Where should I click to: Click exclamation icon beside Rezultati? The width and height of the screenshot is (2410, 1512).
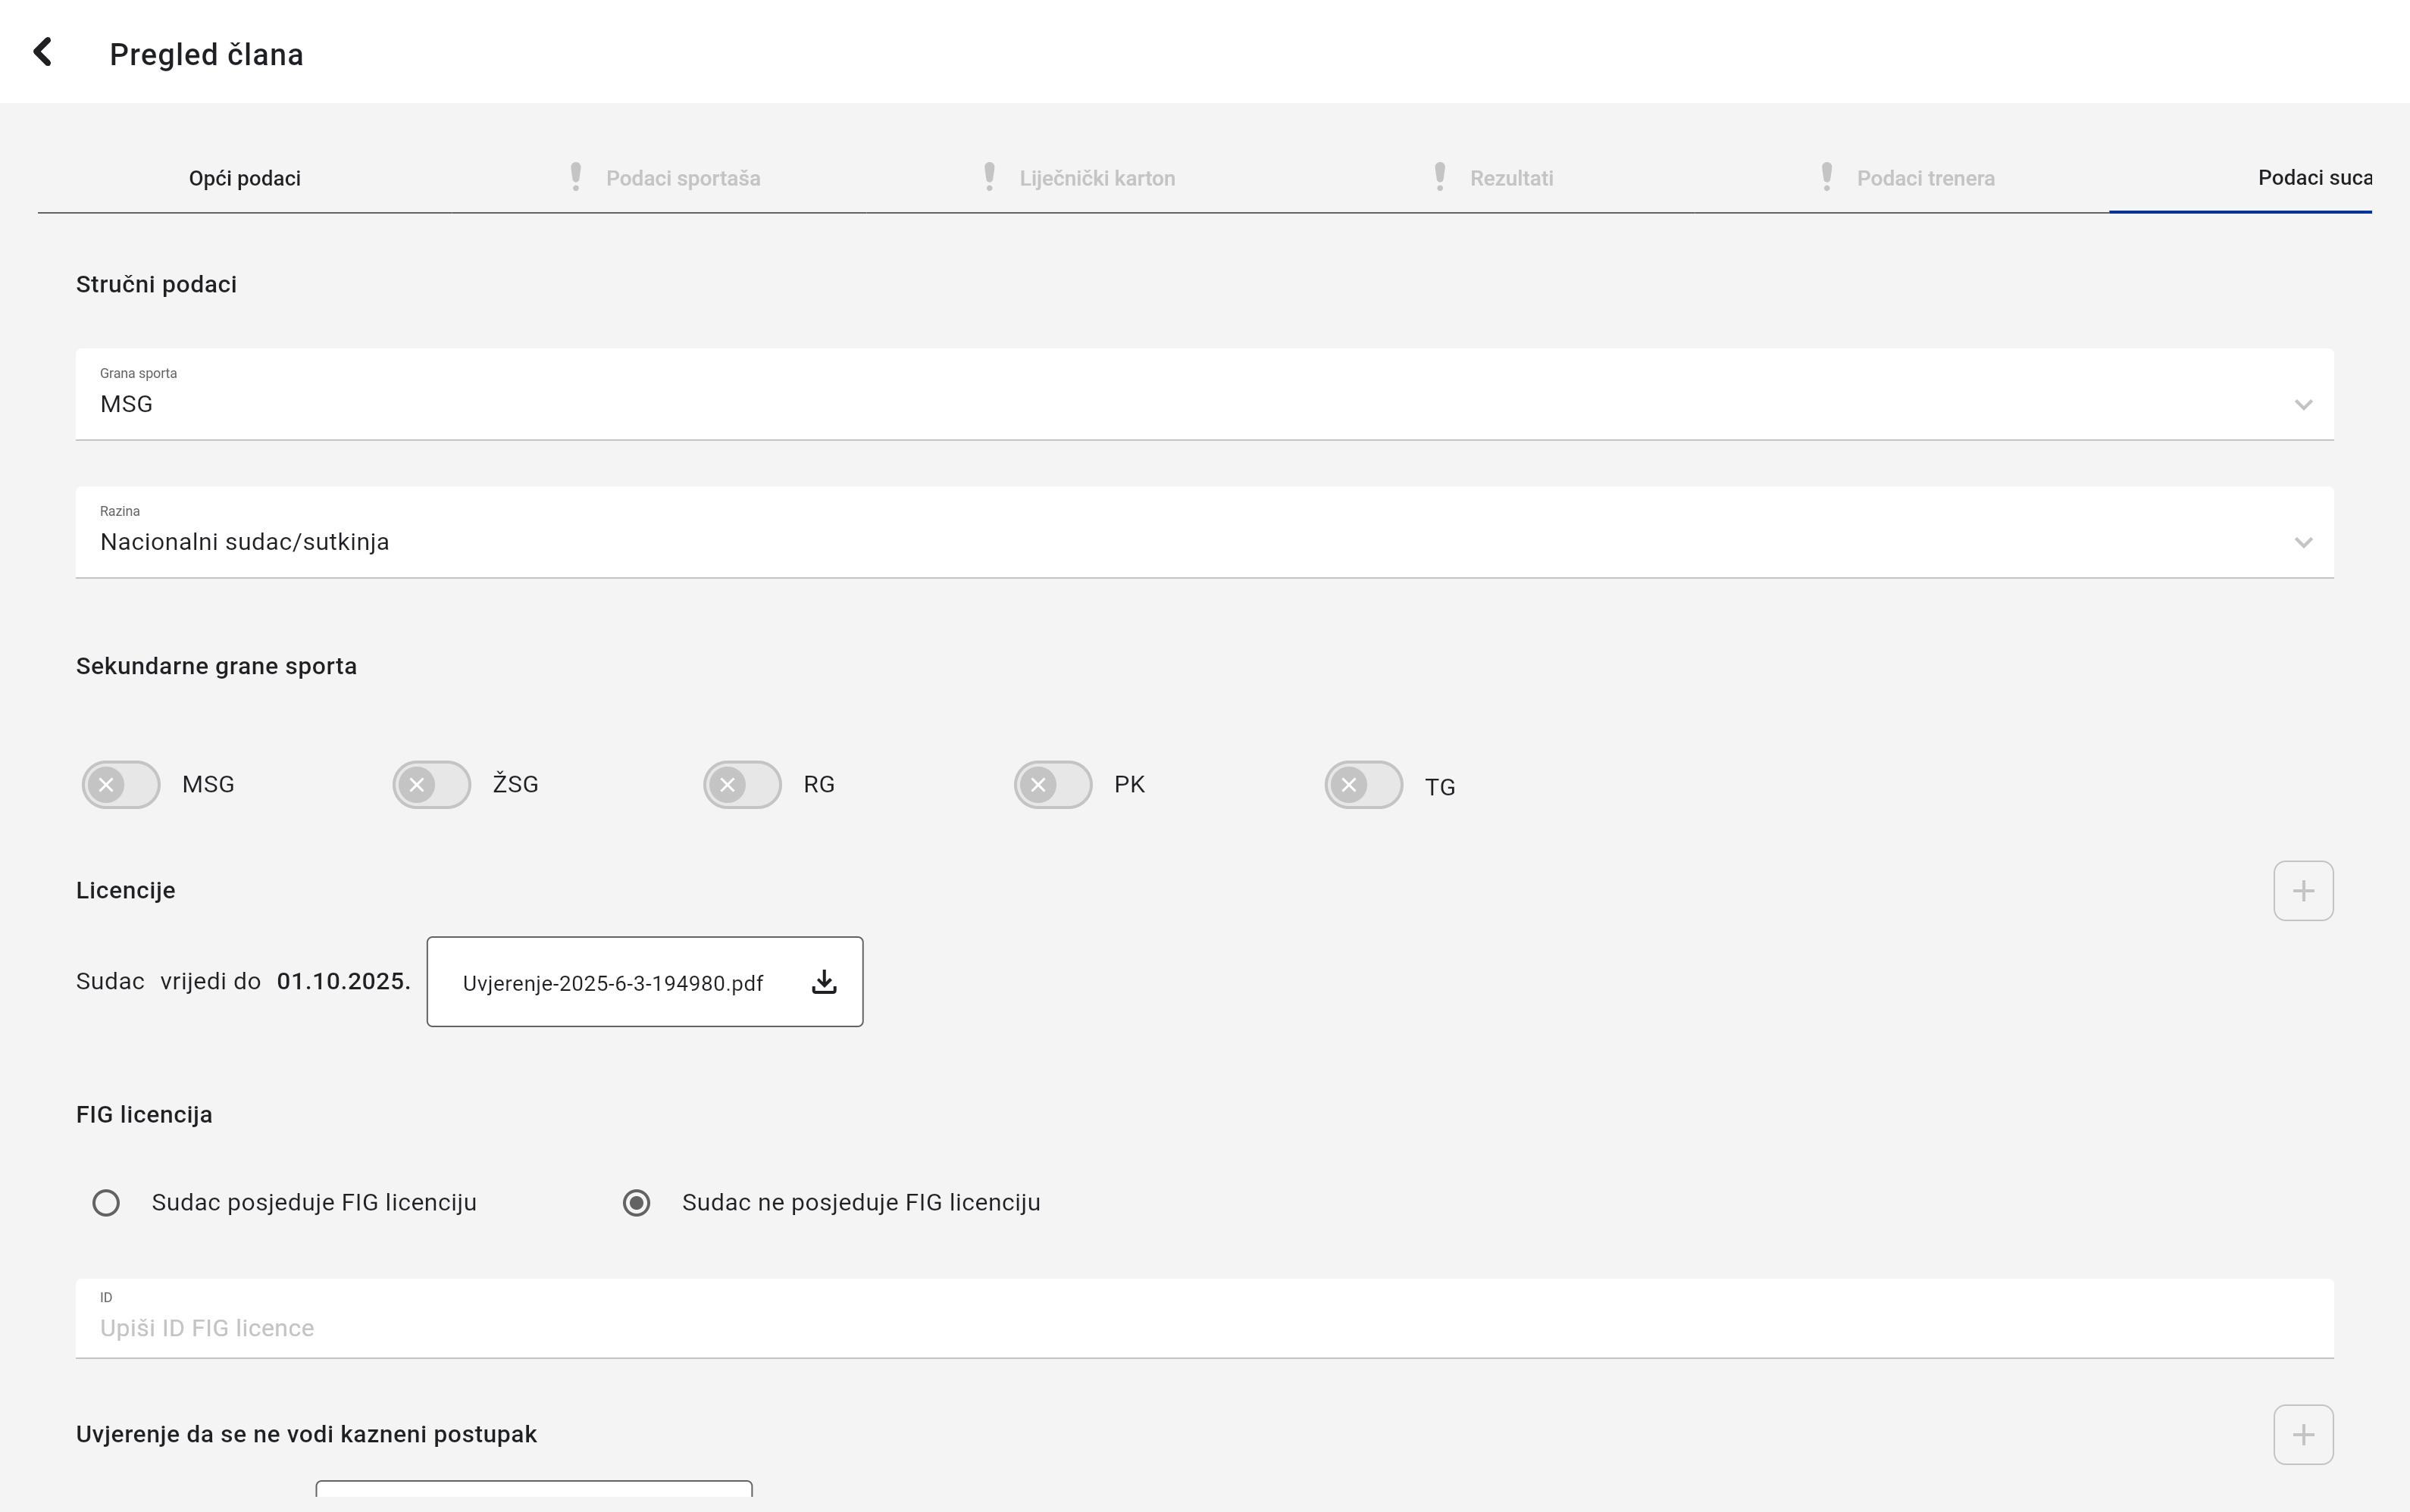1440,177
